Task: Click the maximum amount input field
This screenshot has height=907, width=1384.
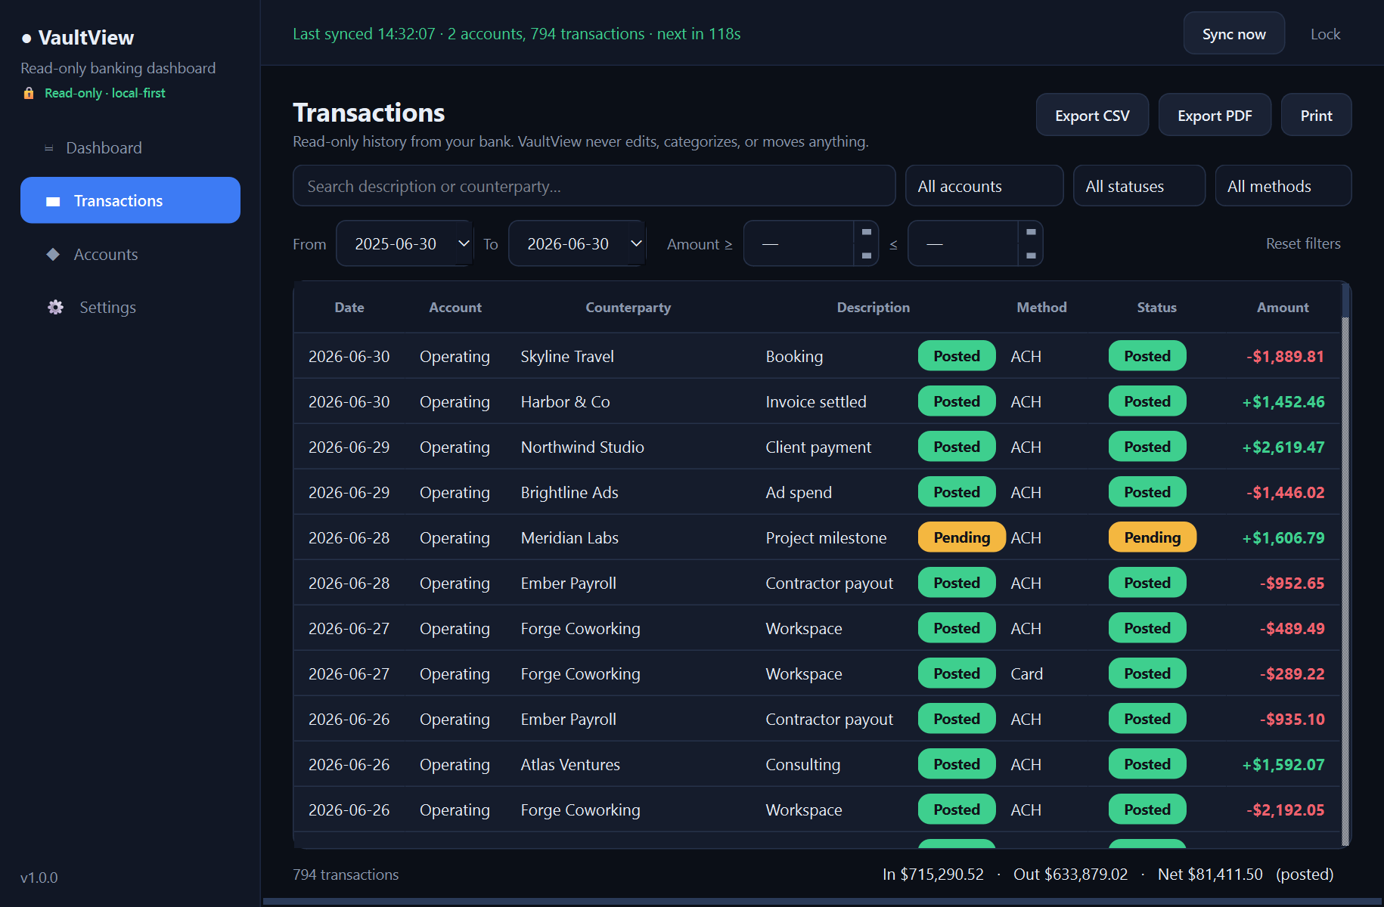Action: pos(963,243)
